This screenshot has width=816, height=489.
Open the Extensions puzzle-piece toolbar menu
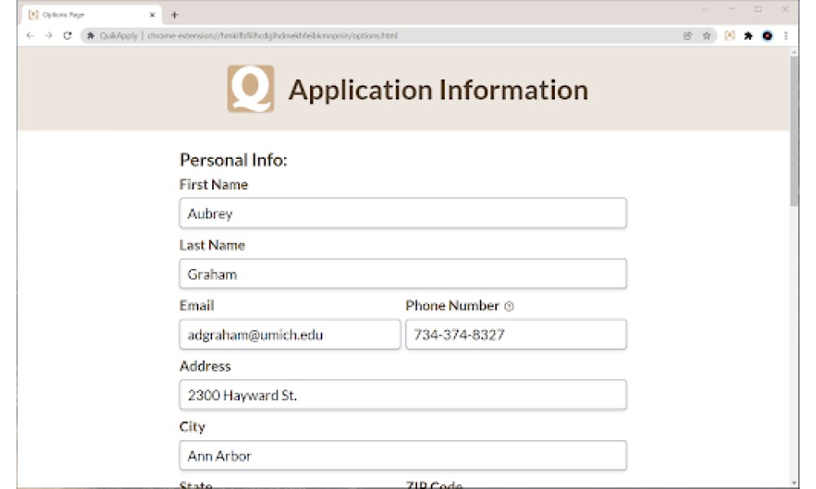click(x=748, y=35)
